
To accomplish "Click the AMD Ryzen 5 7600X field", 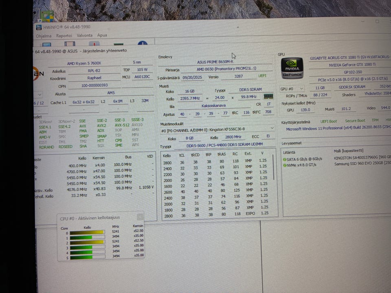I will pos(84,63).
